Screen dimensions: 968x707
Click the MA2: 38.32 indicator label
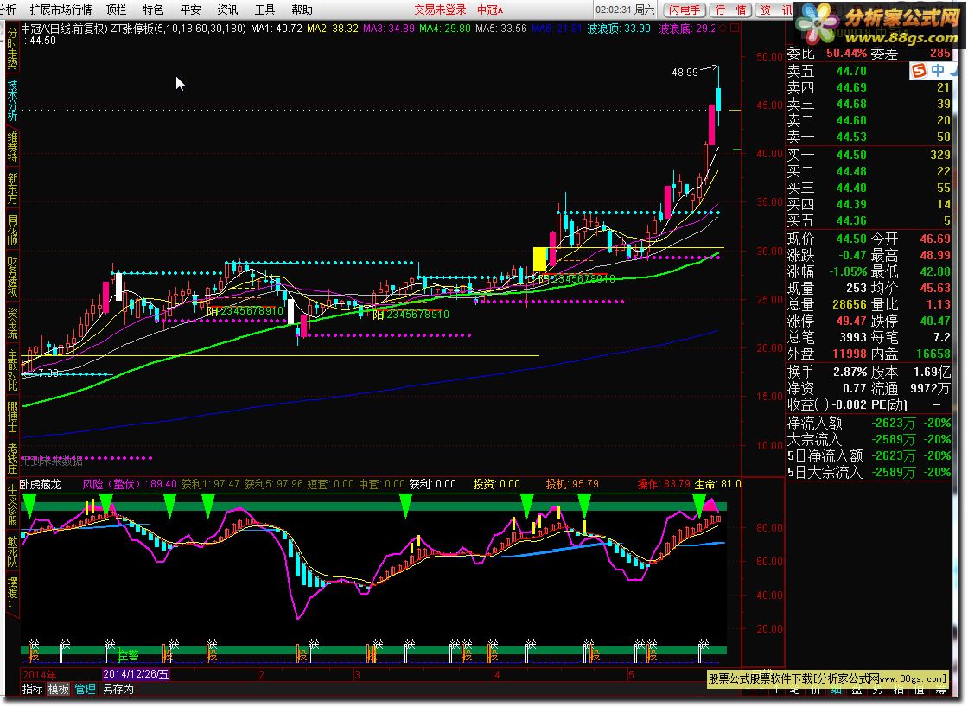click(x=333, y=29)
